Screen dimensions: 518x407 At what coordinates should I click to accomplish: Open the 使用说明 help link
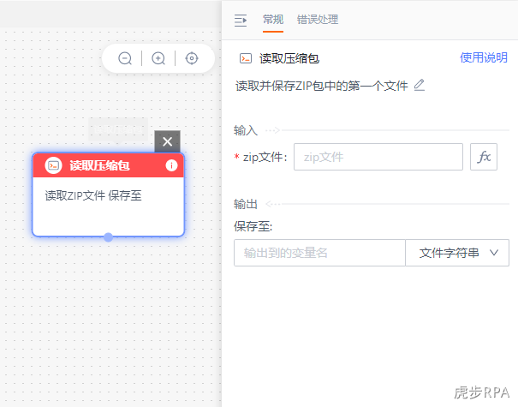pos(483,58)
